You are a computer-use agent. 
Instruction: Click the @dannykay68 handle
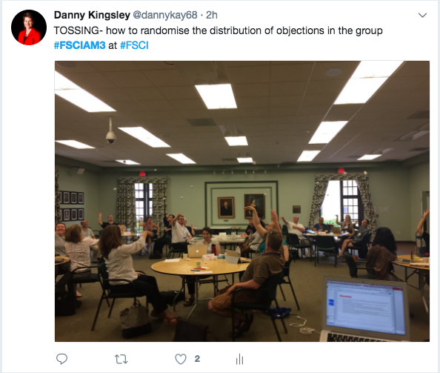tap(164, 15)
